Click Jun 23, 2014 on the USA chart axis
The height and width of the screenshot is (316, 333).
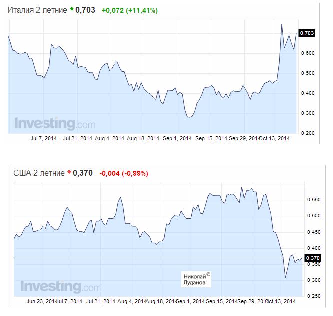pos(40,301)
